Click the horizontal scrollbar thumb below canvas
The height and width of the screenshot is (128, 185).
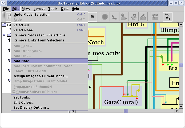(126, 111)
